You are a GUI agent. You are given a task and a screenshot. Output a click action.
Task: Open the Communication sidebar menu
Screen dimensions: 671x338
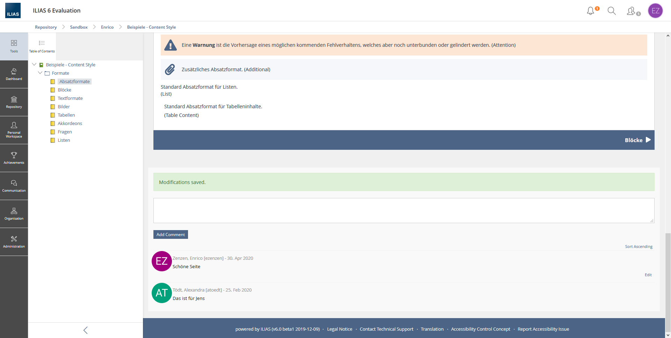14,186
